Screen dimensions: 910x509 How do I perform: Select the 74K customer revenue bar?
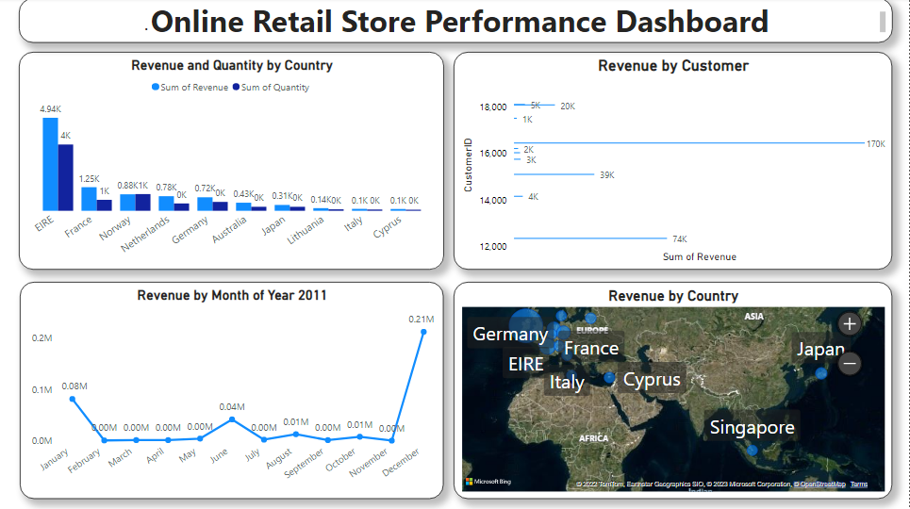coord(591,238)
